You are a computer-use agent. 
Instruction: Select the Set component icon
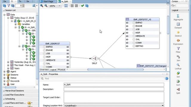[x=178, y=73]
